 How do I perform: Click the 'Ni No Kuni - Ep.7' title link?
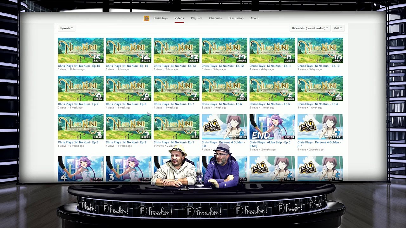174,104
